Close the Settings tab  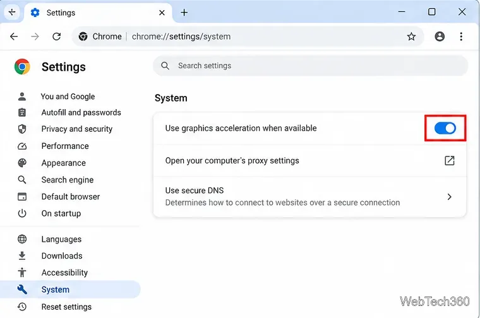(x=162, y=13)
